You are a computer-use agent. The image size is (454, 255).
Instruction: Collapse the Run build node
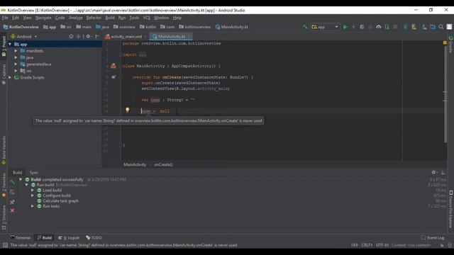27,185
